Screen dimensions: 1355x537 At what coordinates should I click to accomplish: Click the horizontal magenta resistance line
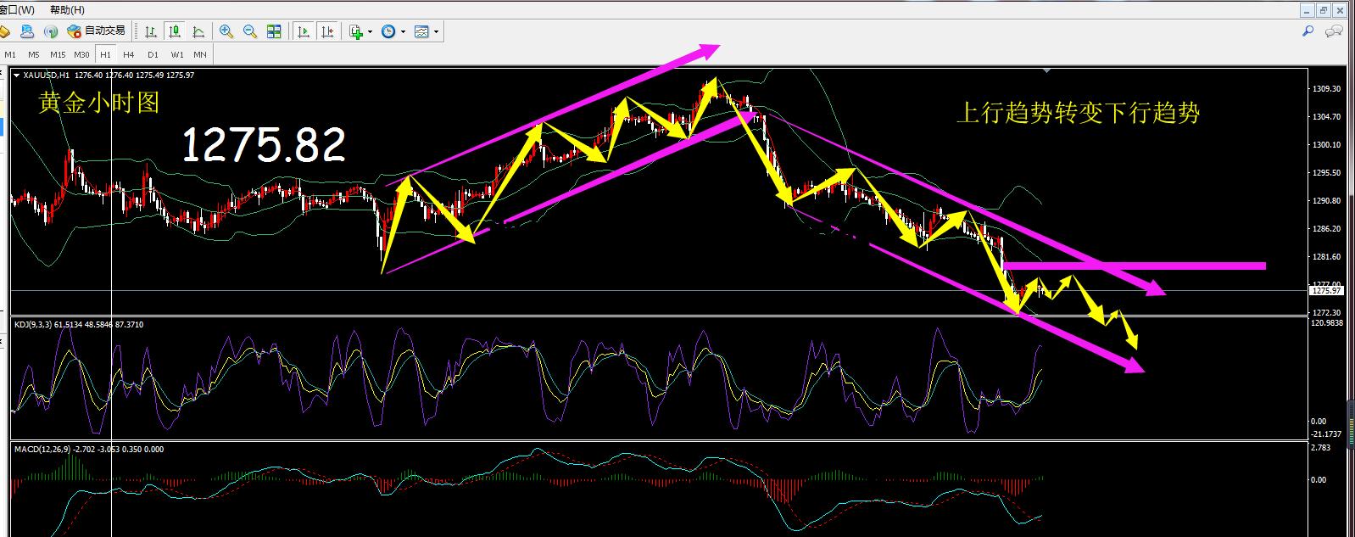coord(1187,266)
